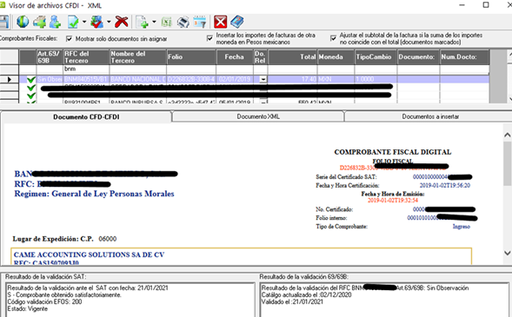Click the Excel export icon

[167, 22]
